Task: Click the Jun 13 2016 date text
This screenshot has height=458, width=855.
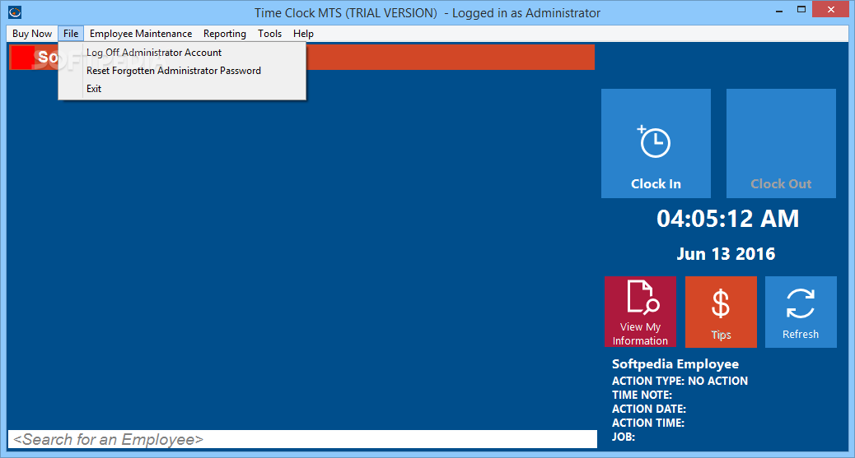Action: [726, 254]
